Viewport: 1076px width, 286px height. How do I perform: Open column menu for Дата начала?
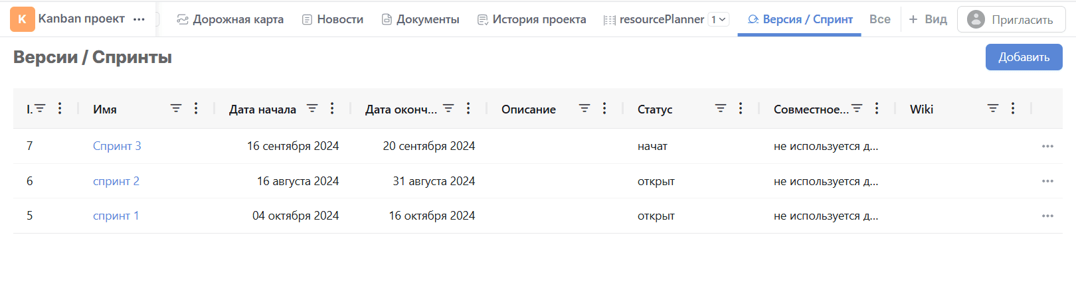coord(332,108)
